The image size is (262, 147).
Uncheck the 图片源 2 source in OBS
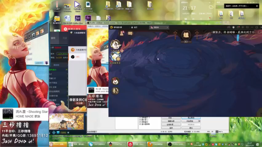click(140, 120)
